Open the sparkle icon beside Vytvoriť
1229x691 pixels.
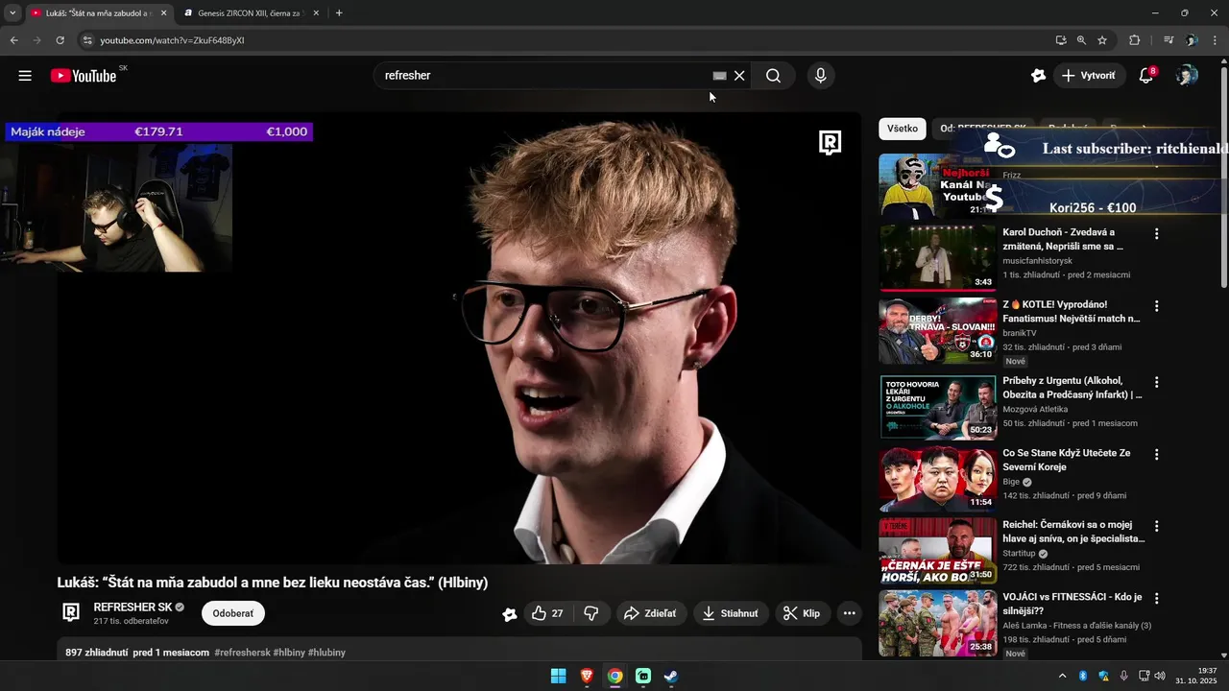1038,76
